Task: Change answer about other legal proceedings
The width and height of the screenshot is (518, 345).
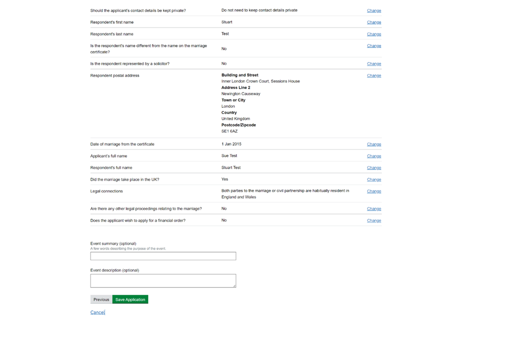Action: pos(373,209)
